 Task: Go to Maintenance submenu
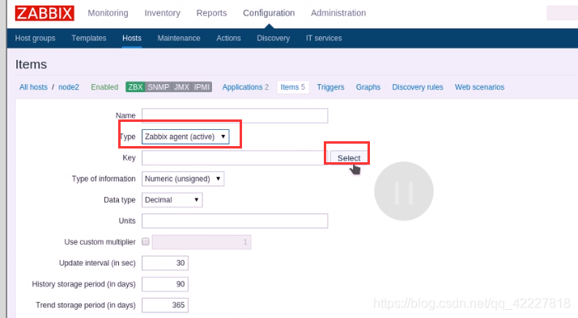click(179, 38)
